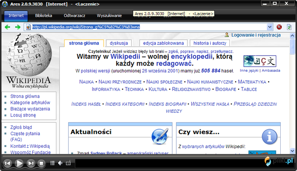Click the Logowanie i rejestracja link
The image size is (297, 171).
256,35
